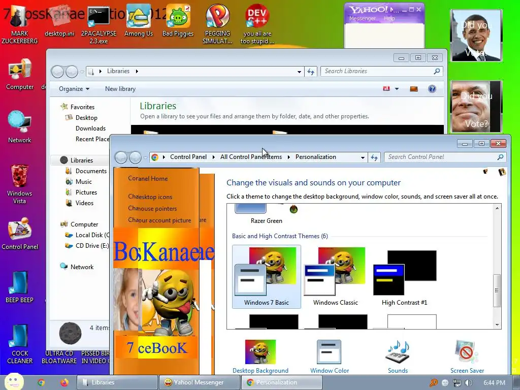This screenshot has width=520, height=390.
Task: Click the network tray icon
Action: [x=457, y=383]
